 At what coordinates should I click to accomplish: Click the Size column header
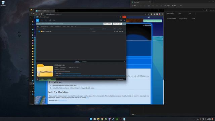[x=115, y=29]
